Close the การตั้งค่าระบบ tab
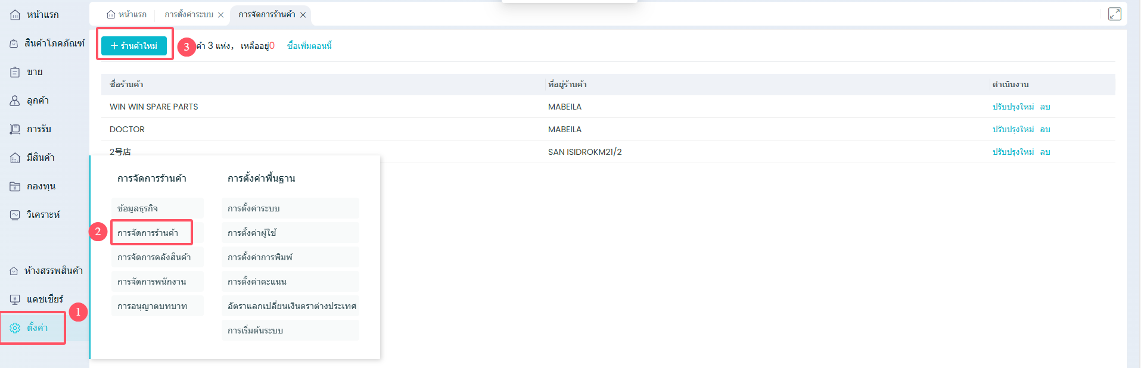Viewport: 1141px width, 368px height. click(221, 15)
